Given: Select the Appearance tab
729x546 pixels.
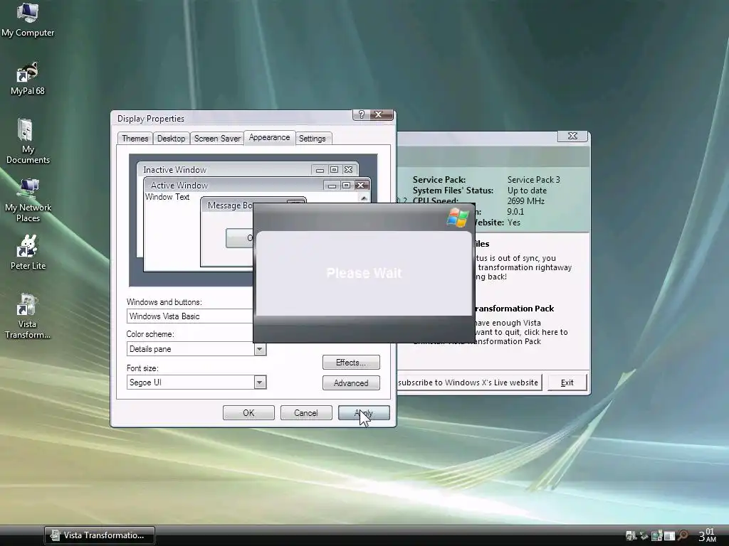Looking at the screenshot, I should click(269, 137).
